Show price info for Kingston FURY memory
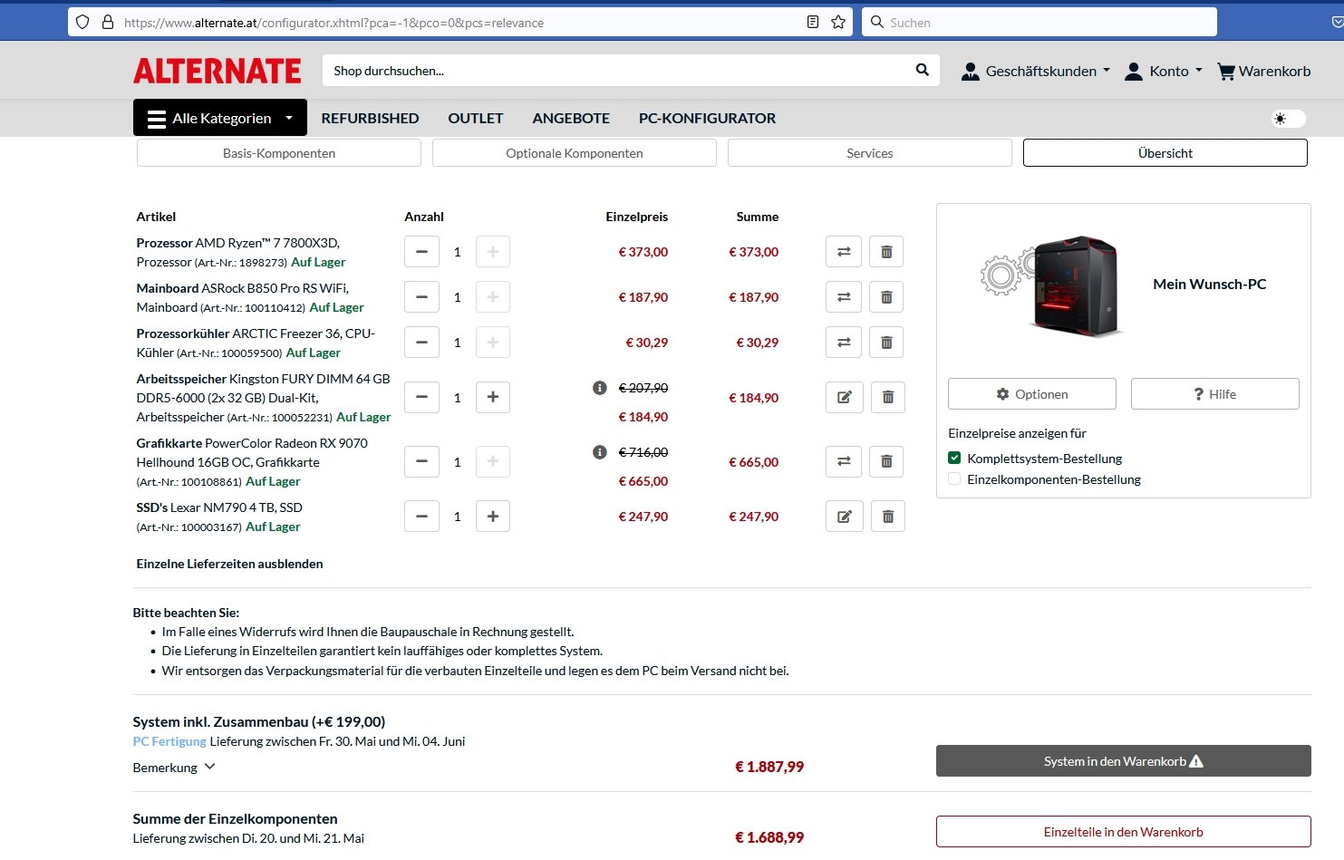This screenshot has height=860, width=1344. (x=599, y=388)
